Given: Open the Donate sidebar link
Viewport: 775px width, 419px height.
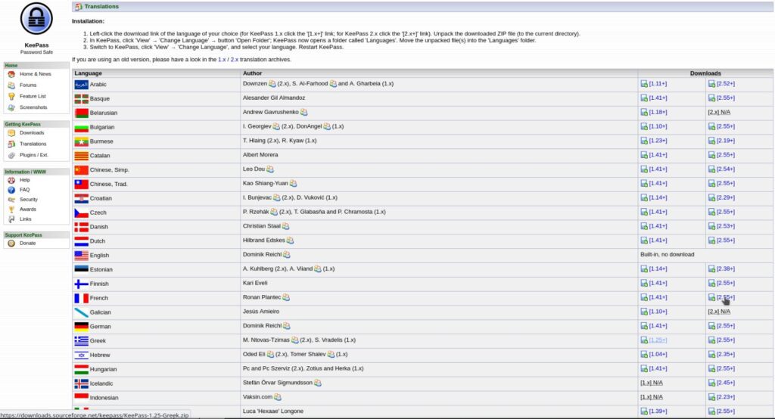Looking at the screenshot, I should 28,243.
